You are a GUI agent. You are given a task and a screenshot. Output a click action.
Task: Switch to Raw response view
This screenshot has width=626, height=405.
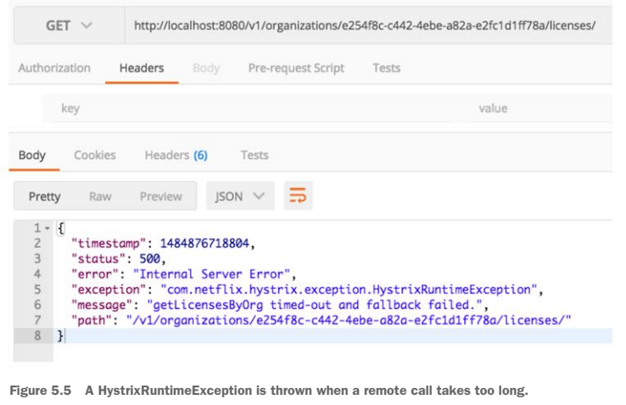coord(100,197)
